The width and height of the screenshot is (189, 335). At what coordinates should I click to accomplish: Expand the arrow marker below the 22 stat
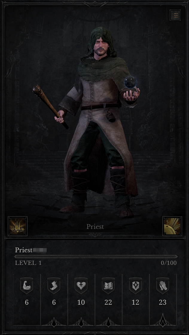108,322
